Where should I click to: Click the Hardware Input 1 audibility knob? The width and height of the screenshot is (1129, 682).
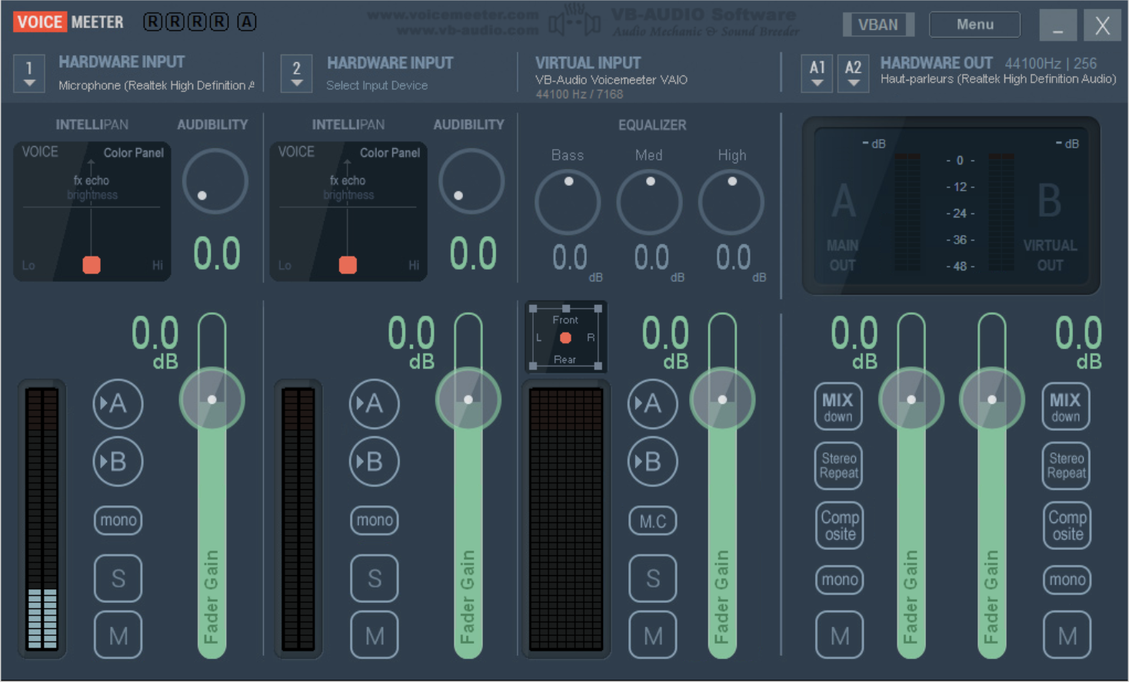215,182
